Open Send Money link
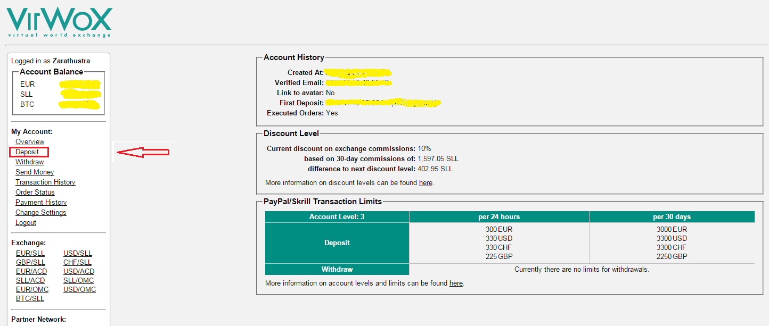 pyautogui.click(x=35, y=172)
